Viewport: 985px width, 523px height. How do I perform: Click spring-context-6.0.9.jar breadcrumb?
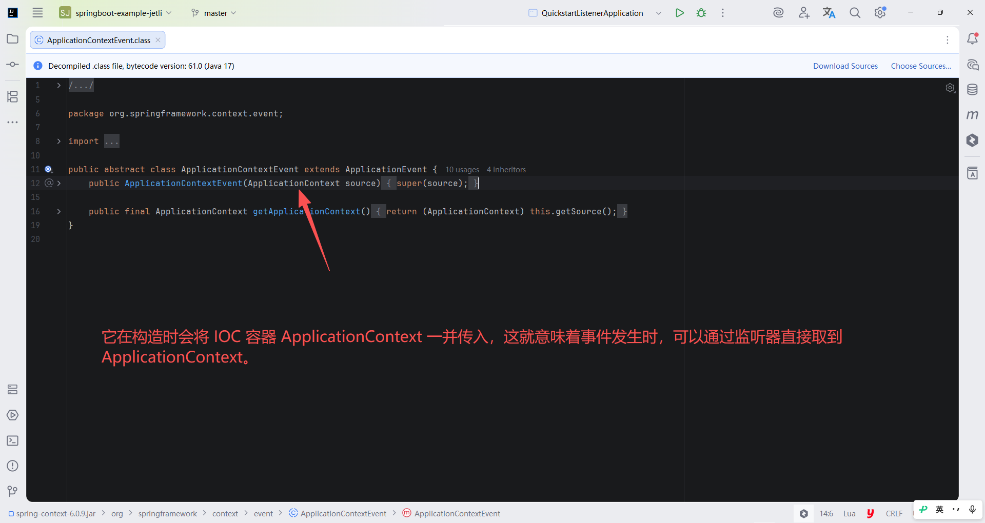[x=52, y=513]
